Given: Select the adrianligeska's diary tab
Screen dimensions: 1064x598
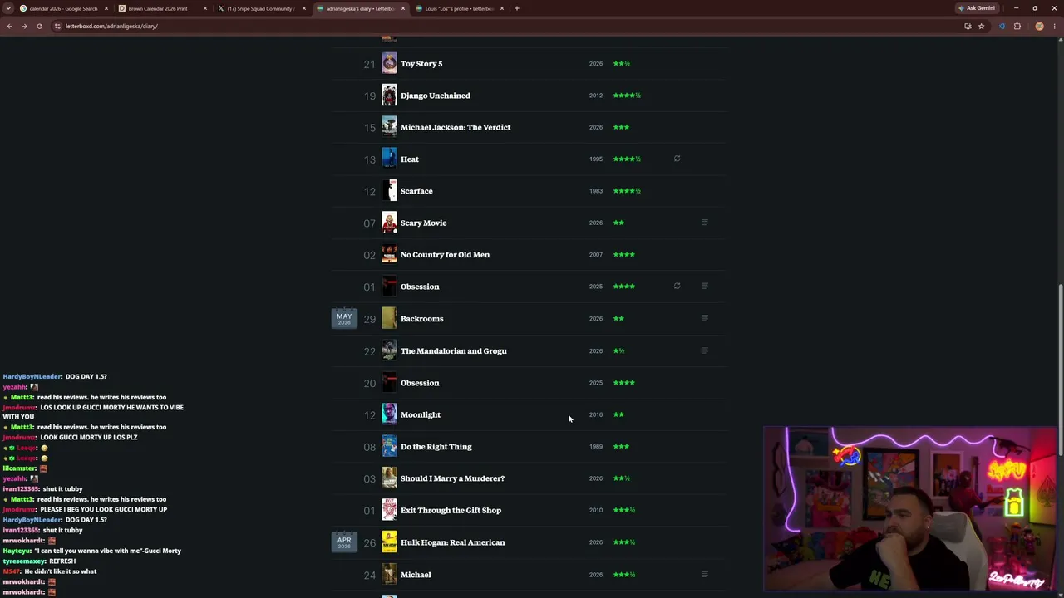Looking at the screenshot, I should click(x=360, y=8).
